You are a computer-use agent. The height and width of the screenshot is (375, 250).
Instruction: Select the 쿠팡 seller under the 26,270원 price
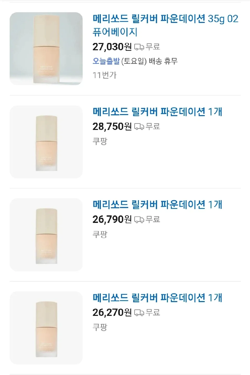[x=100, y=327]
